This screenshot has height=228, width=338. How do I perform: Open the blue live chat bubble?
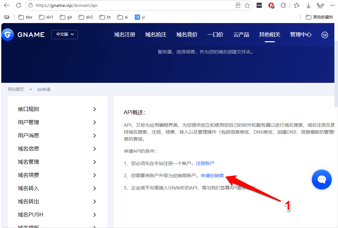[322, 179]
